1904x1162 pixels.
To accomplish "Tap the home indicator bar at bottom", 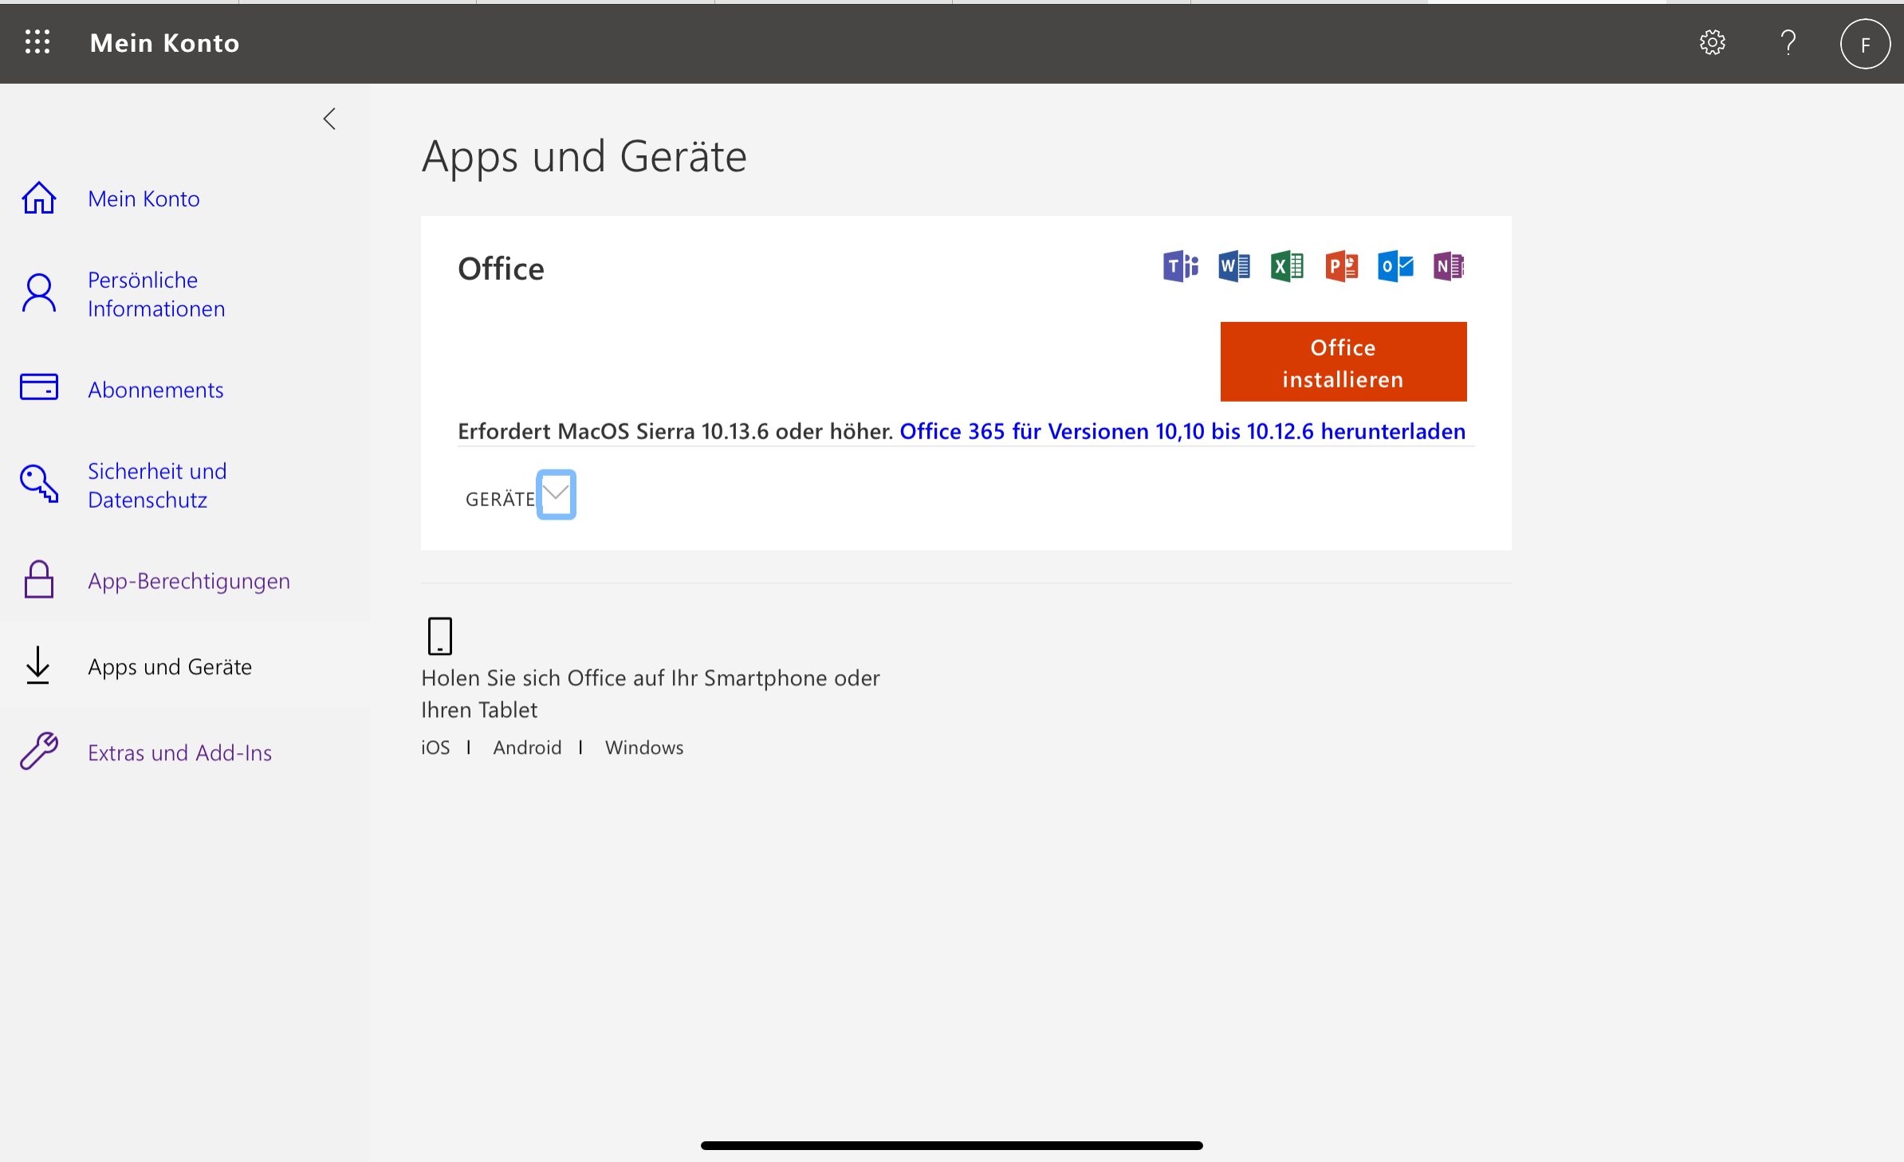I will (951, 1145).
